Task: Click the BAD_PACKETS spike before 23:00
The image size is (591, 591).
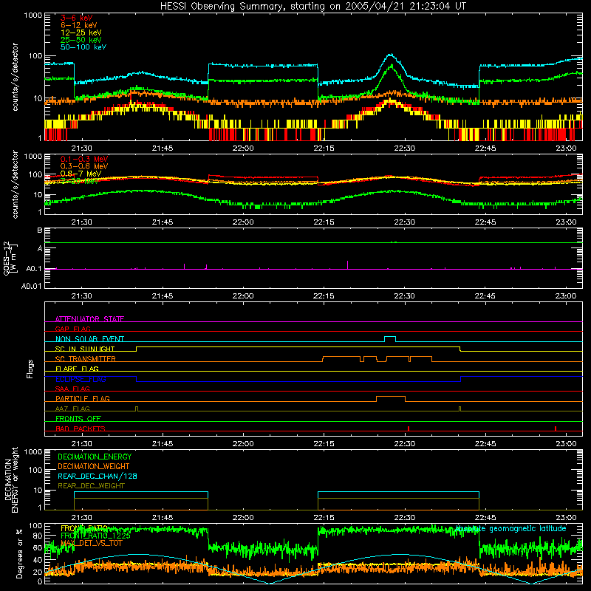Action: pyautogui.click(x=556, y=428)
